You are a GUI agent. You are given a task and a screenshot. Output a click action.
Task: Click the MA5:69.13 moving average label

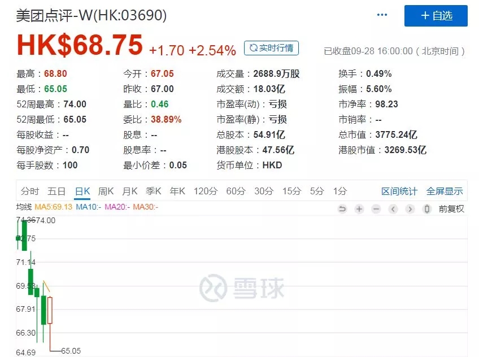point(54,207)
